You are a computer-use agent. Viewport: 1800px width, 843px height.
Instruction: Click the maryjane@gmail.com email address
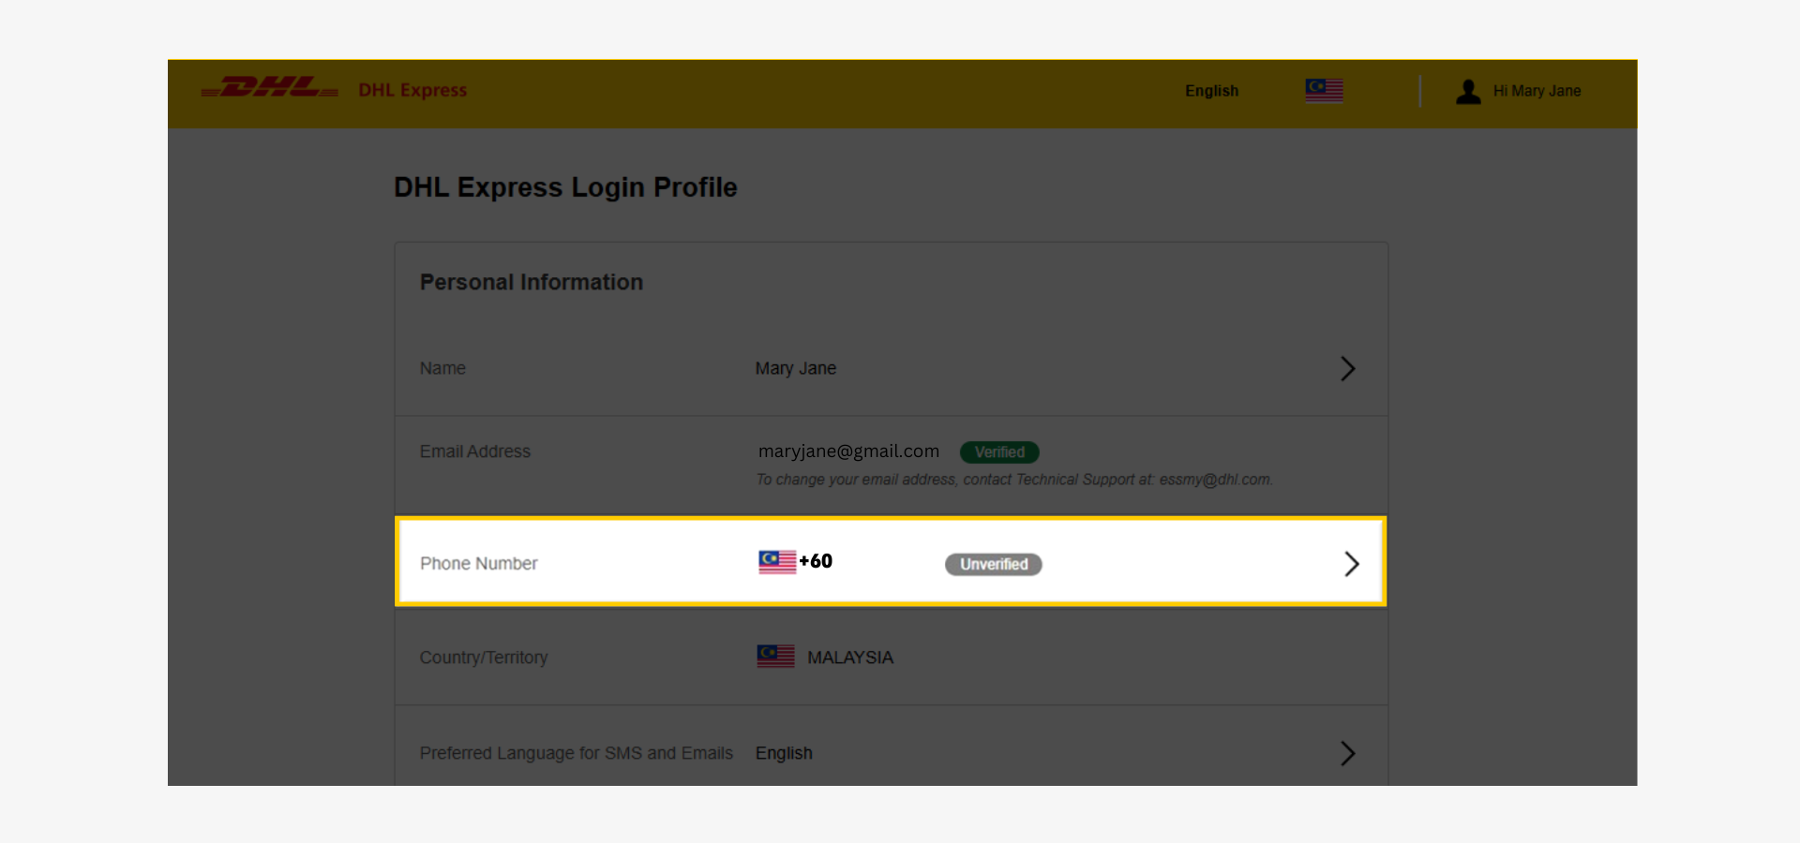[x=848, y=451]
